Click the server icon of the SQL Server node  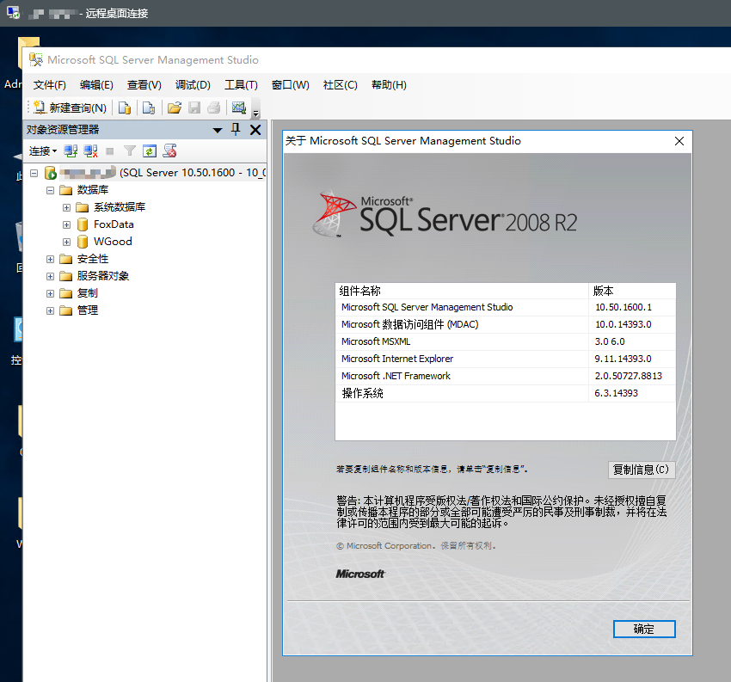click(x=51, y=173)
